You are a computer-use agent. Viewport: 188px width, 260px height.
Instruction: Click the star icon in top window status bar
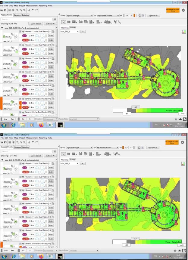(176, 119)
